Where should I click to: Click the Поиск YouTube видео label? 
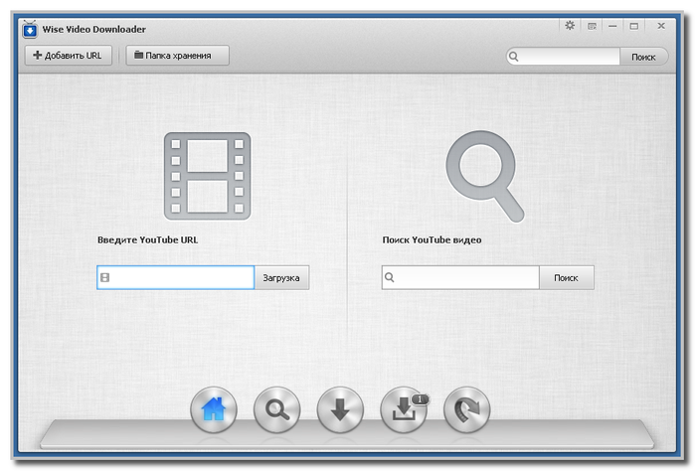click(x=432, y=239)
